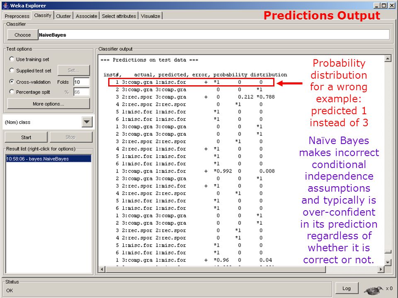Image resolution: width=398 pixels, height=298 pixels.
Task: Click the vertical scrollbar thumb in output
Action: (388, 252)
